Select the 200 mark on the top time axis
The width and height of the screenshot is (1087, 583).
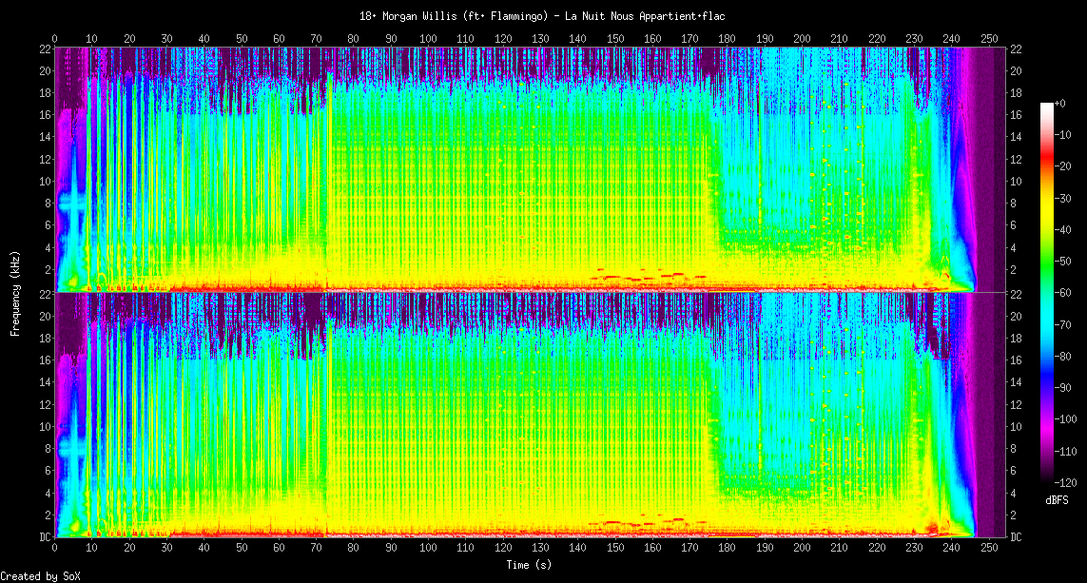coord(802,38)
